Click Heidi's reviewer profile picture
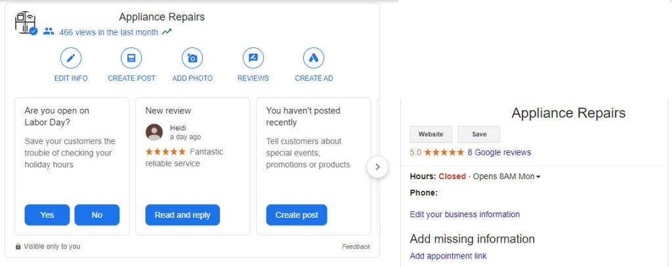 154,132
